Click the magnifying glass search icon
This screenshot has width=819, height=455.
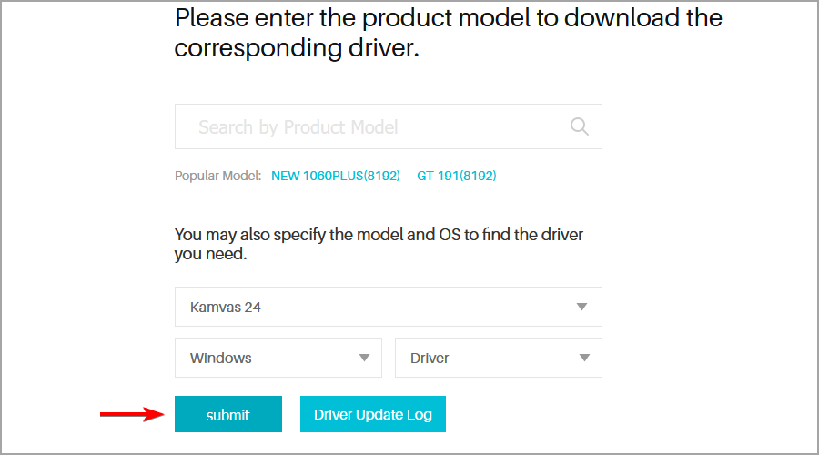pyautogui.click(x=580, y=126)
